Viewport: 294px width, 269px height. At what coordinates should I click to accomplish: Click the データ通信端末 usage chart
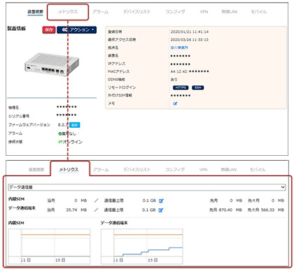[142, 247]
